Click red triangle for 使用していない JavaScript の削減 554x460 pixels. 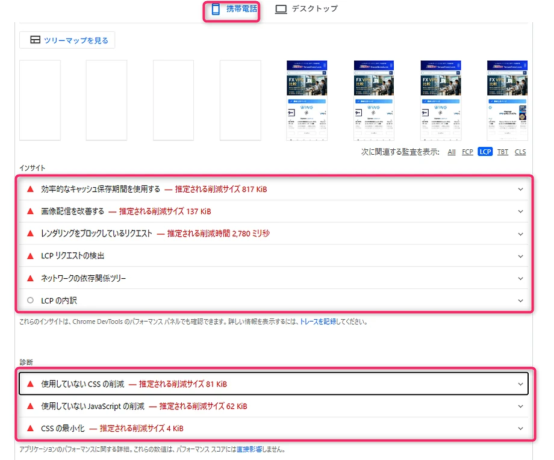click(x=30, y=406)
